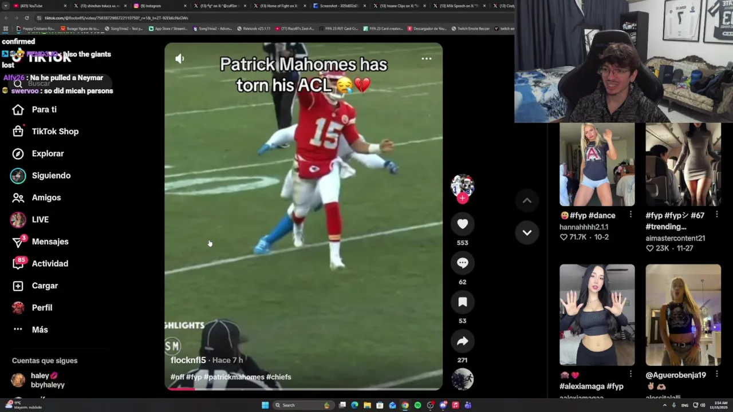This screenshot has width=733, height=412.
Task: Open the three-dots options on the video
Action: [x=427, y=58]
